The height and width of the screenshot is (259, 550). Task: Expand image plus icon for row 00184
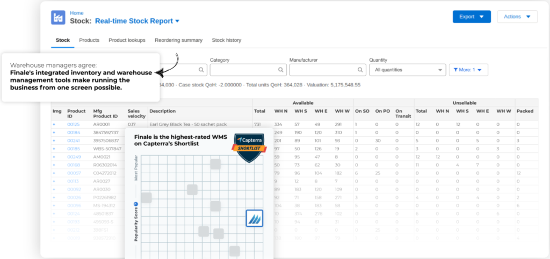(x=54, y=132)
